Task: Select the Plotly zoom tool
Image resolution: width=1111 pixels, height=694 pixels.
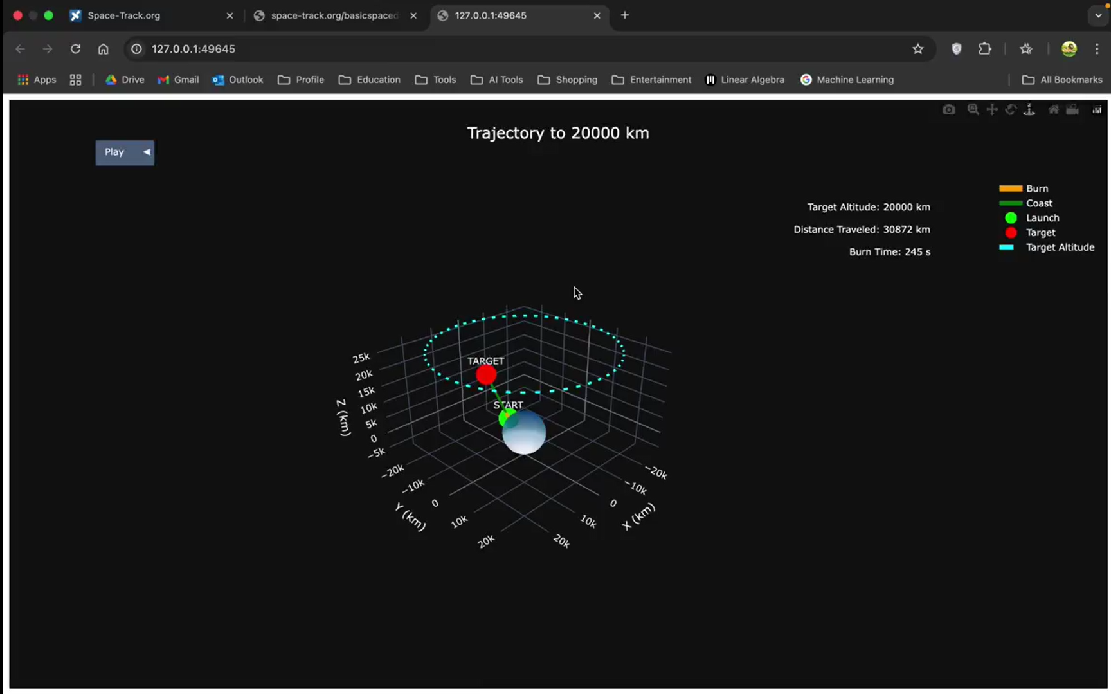Action: click(973, 110)
